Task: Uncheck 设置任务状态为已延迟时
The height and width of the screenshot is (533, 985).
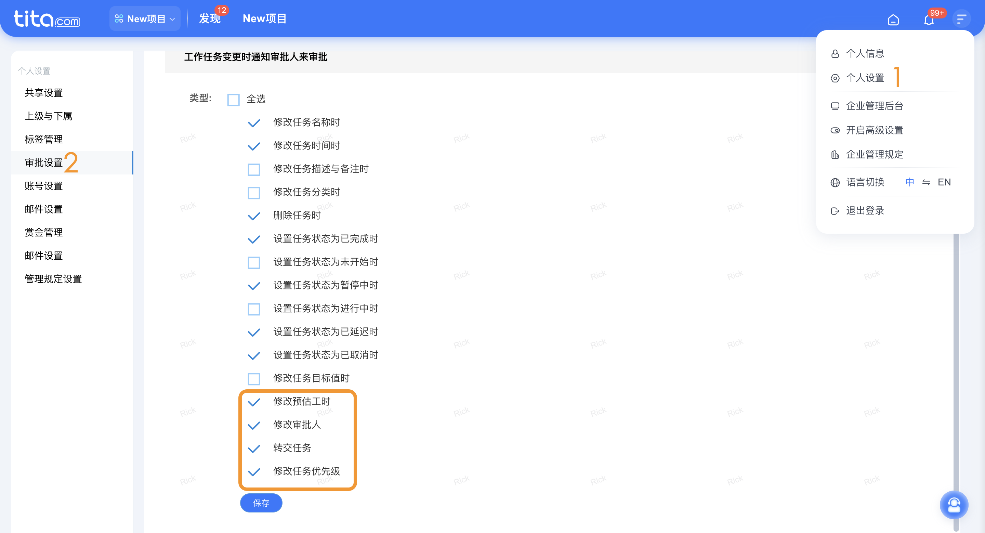Action: (254, 332)
